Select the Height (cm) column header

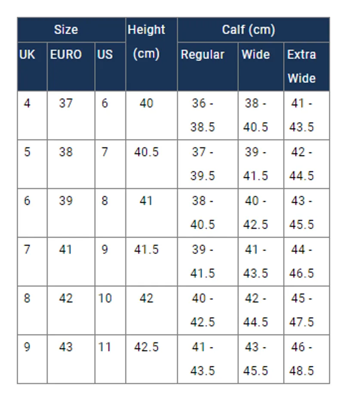151,54
